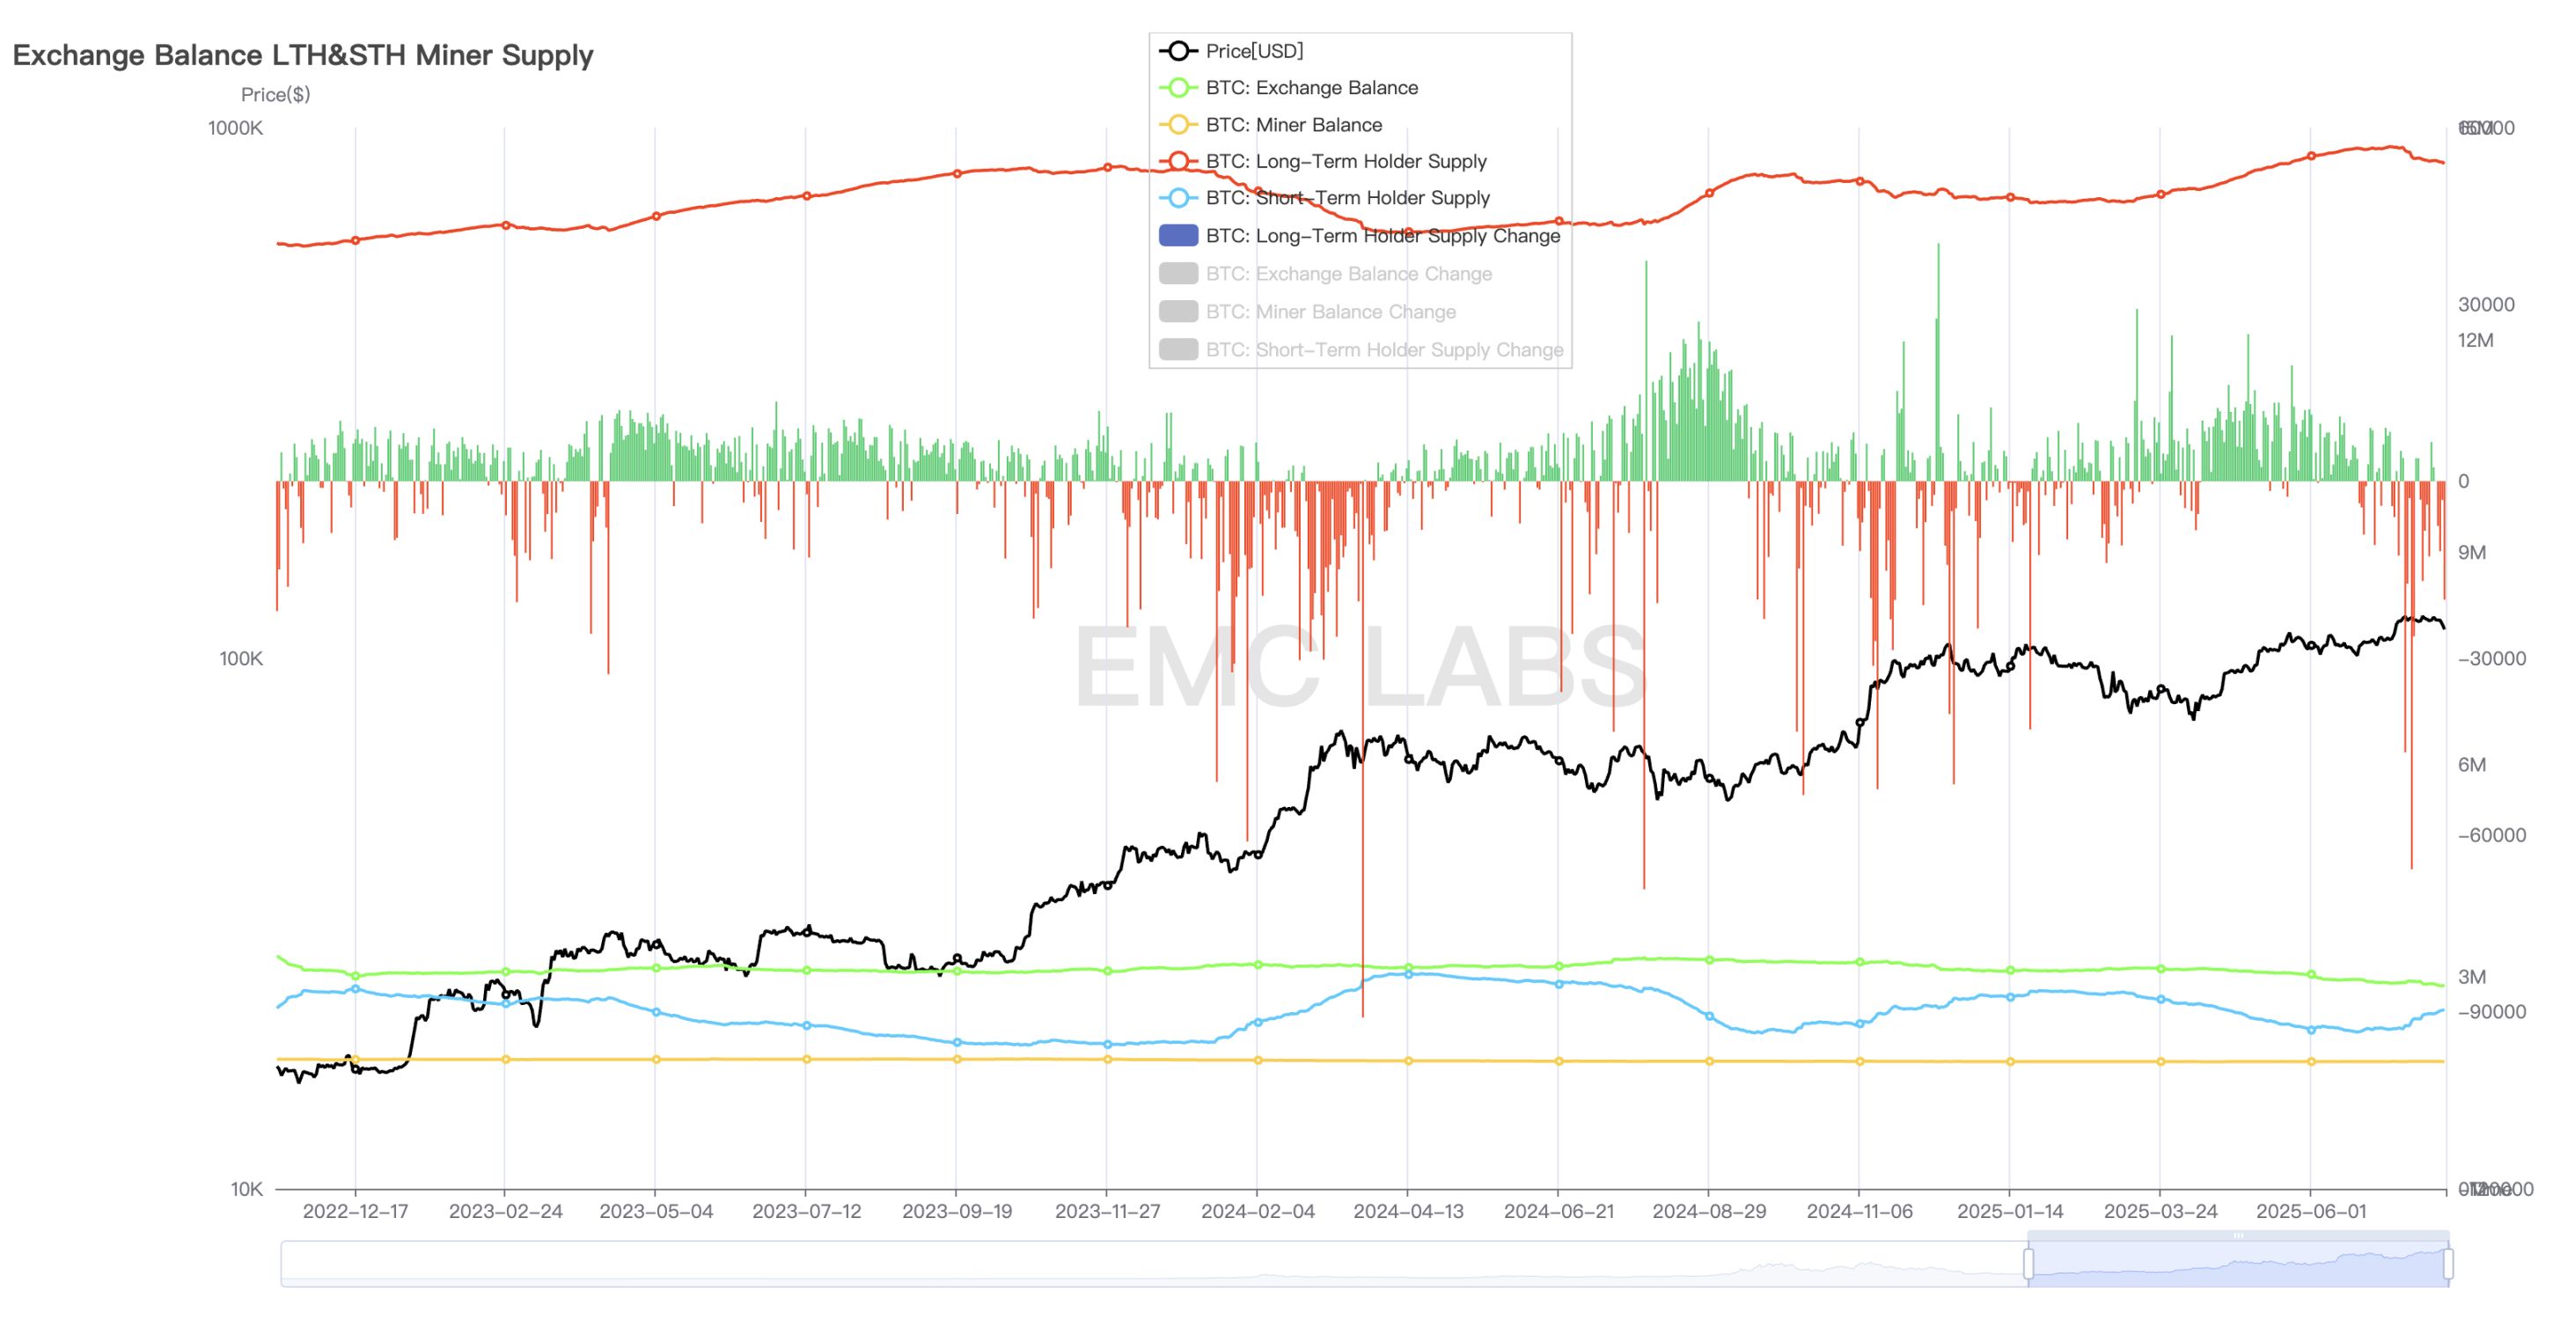Click the yellow Miner Balance legend marker
The width and height of the screenshot is (2560, 1321).
point(1178,124)
